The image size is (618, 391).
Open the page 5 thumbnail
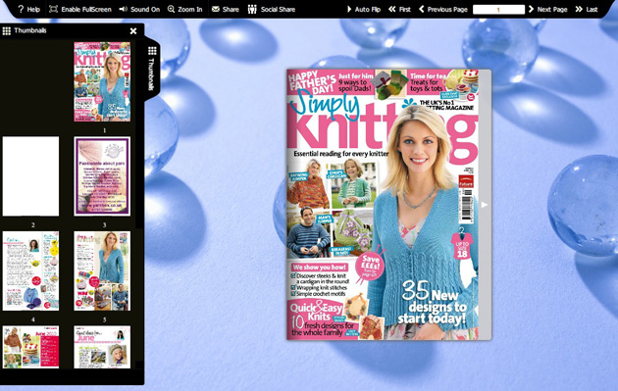pos(102,270)
